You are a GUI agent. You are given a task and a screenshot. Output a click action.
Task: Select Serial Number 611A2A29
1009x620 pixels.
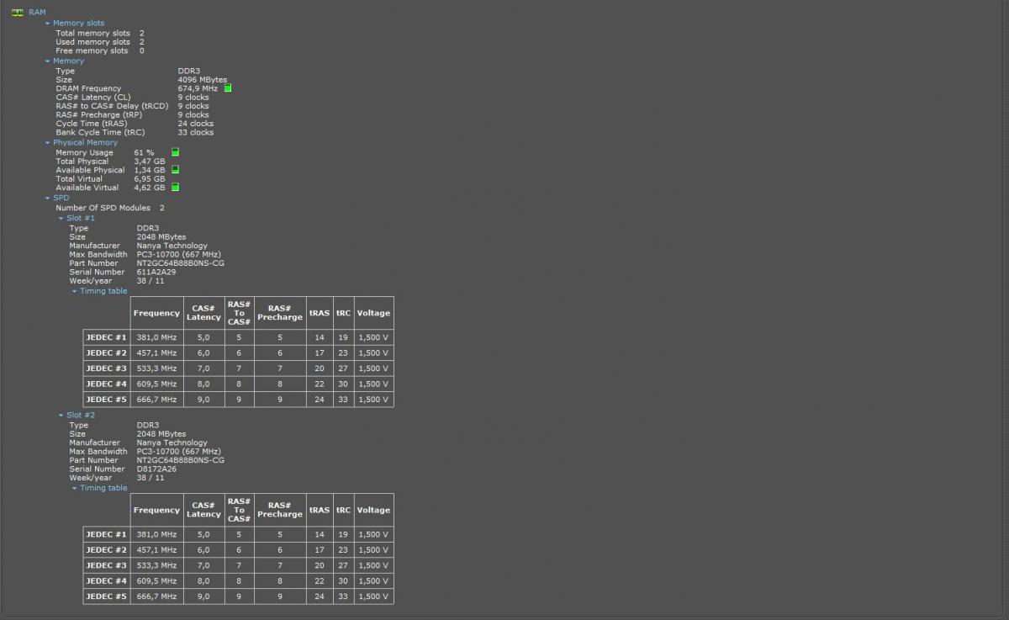coord(156,273)
